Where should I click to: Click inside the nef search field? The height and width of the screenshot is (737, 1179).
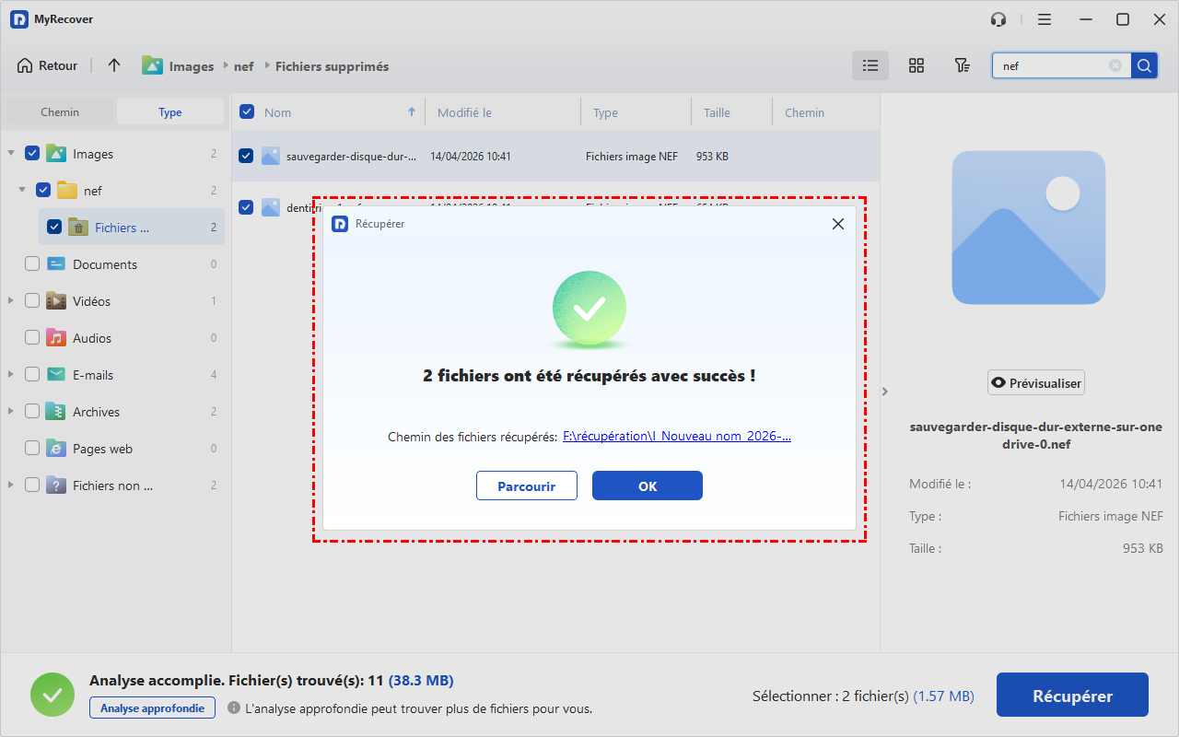tap(1050, 65)
